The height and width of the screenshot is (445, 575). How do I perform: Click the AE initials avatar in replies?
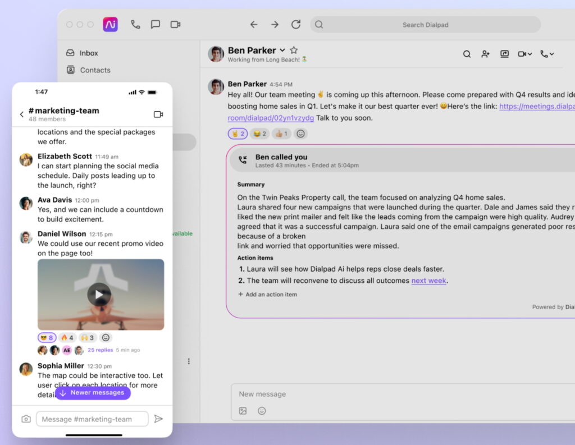pyautogui.click(x=66, y=350)
